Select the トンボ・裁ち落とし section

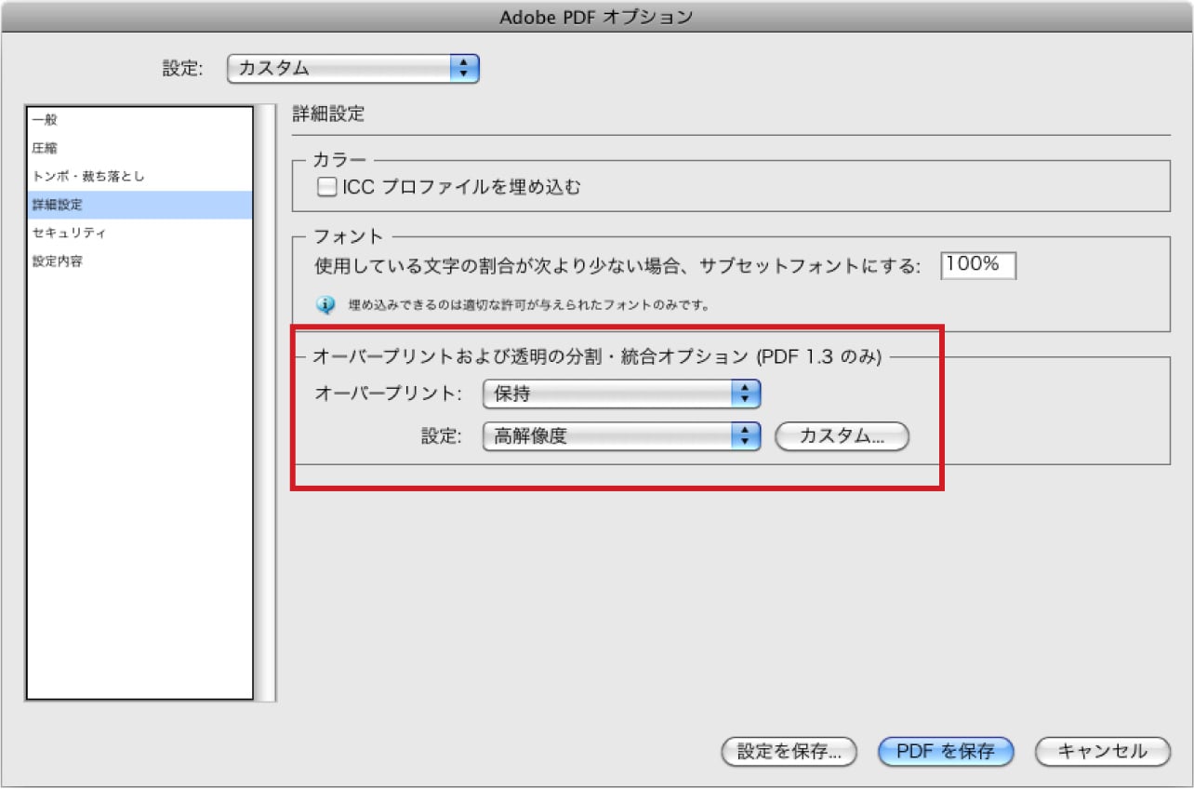coord(139,177)
